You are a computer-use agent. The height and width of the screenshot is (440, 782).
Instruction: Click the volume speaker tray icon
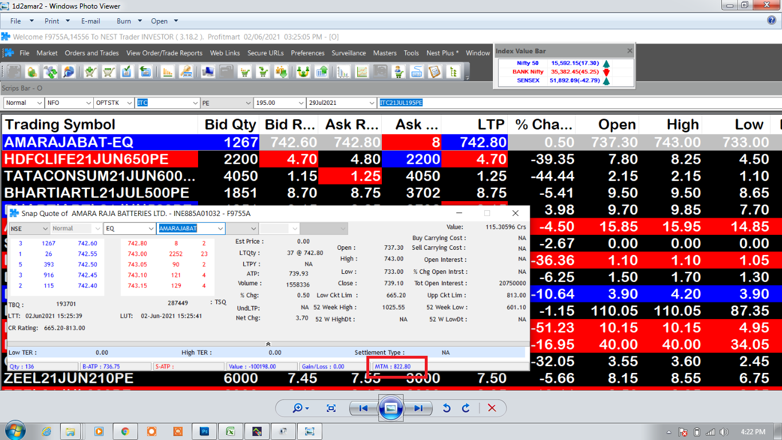coord(723,431)
